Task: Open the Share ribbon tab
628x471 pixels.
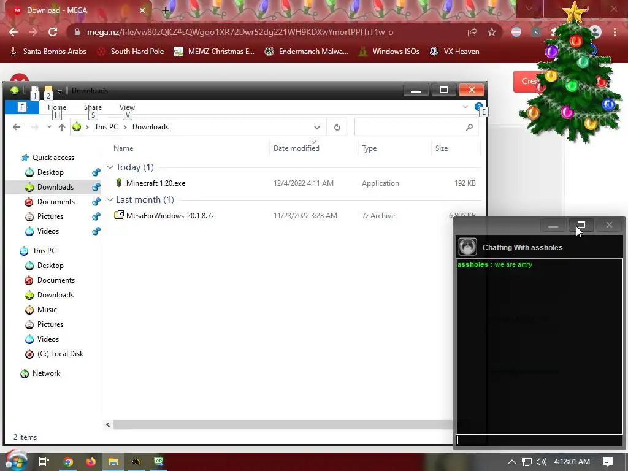Action: (x=93, y=107)
